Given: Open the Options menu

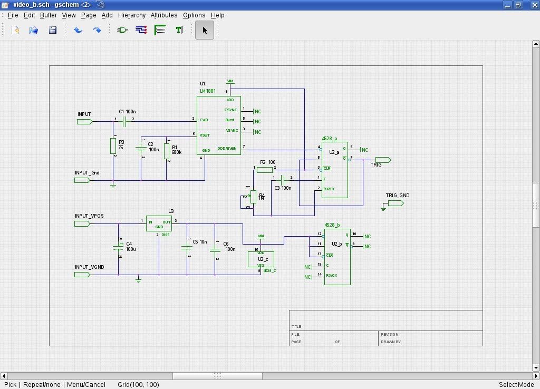Looking at the screenshot, I should 194,15.
